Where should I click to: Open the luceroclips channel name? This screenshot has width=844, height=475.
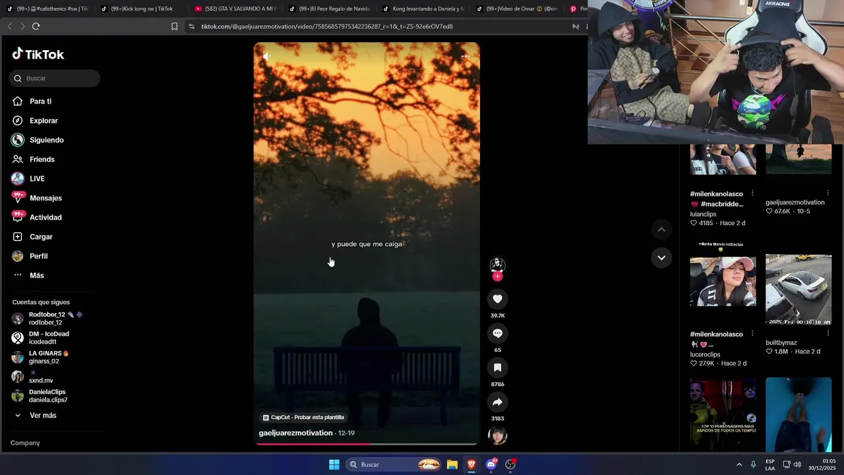coord(705,355)
